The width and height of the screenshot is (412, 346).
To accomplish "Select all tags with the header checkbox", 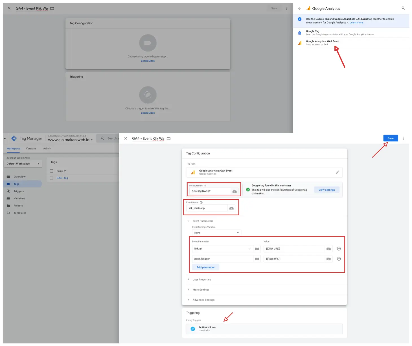I will [x=51, y=171].
